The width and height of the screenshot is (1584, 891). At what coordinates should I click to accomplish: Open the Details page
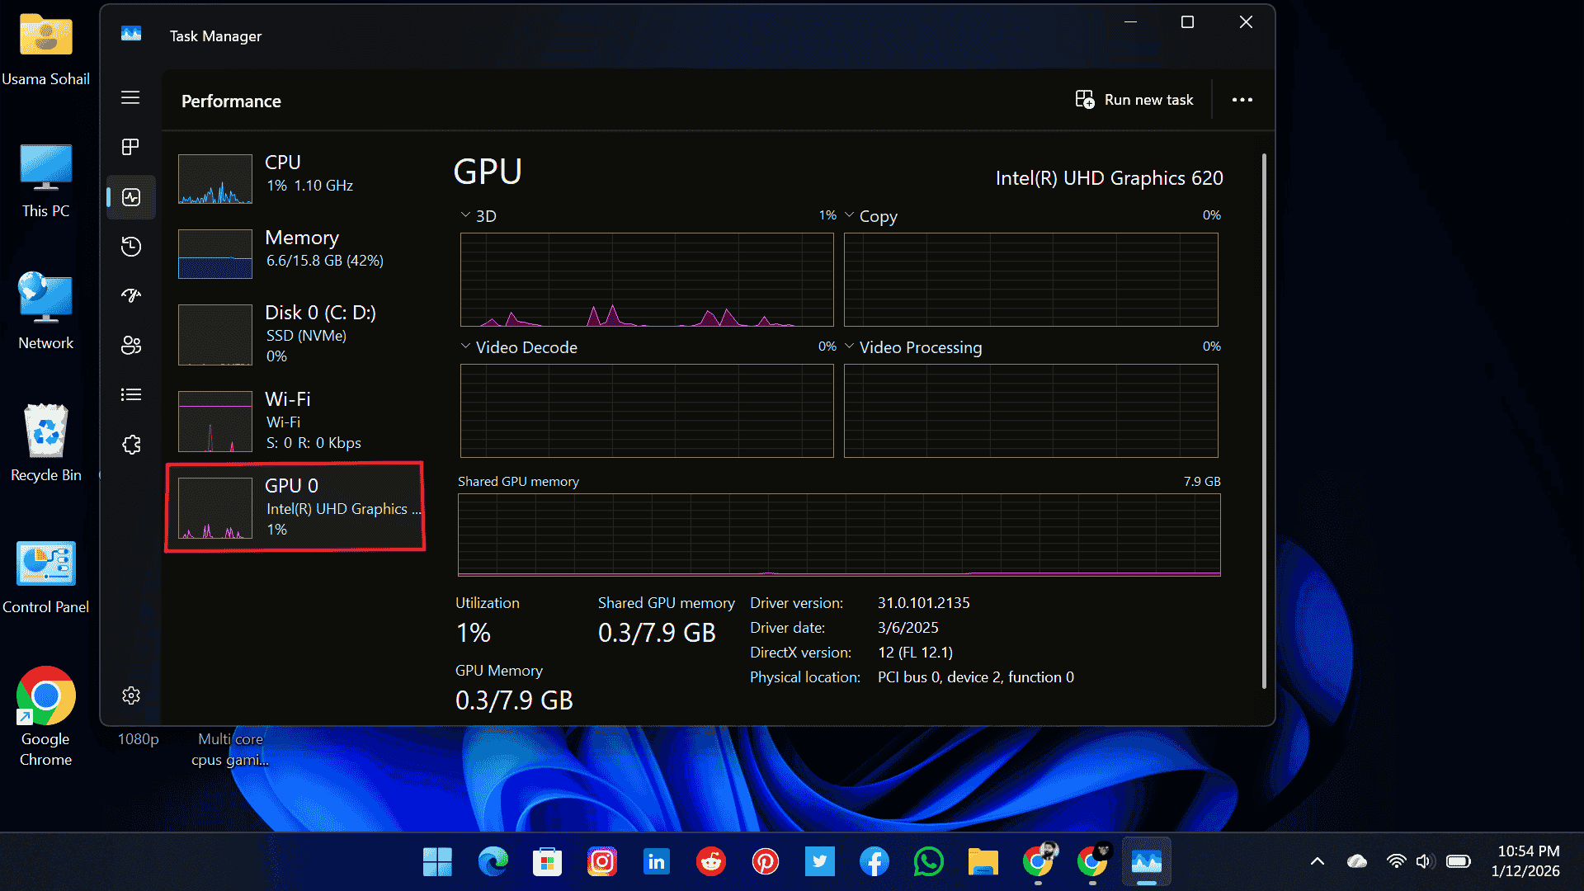pos(130,394)
